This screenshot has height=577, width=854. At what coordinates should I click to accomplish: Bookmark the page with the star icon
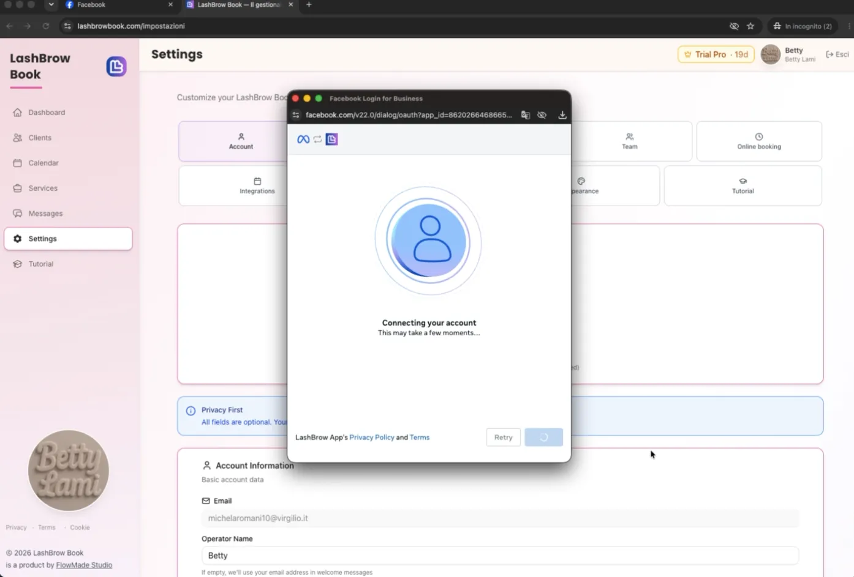[x=750, y=26]
